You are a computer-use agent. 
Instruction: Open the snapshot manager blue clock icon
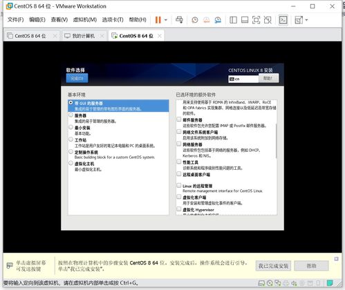coord(218,20)
